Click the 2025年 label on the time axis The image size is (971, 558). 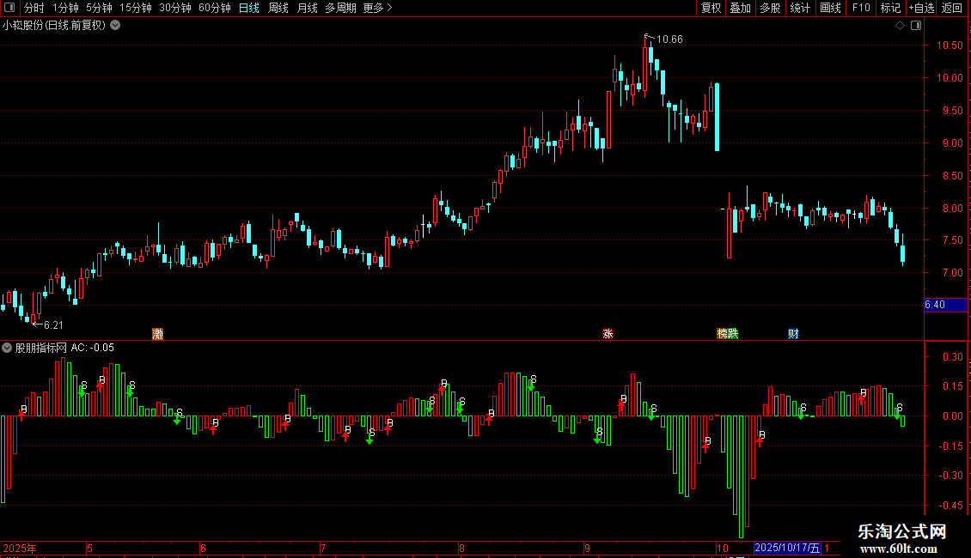20,548
